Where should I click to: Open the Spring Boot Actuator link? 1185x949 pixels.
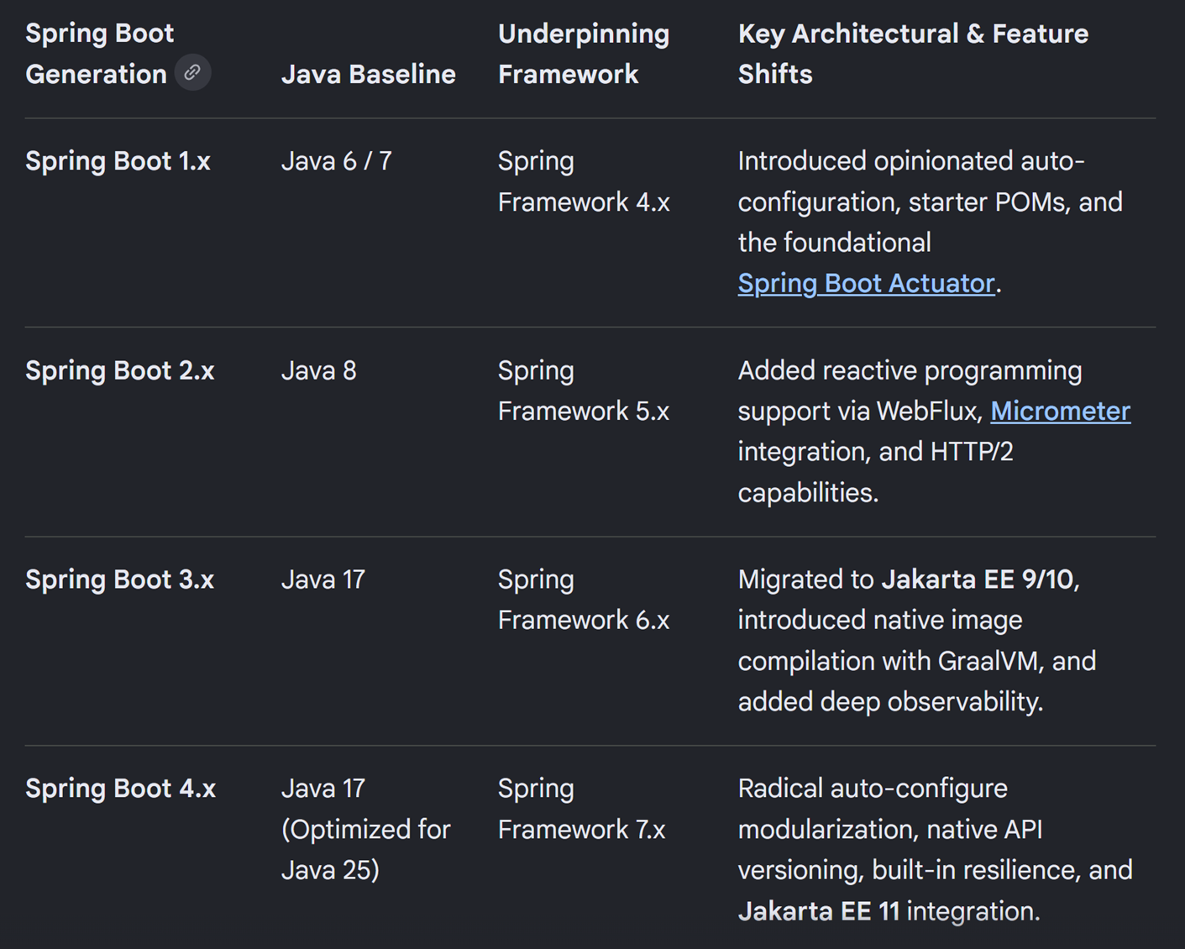866,284
